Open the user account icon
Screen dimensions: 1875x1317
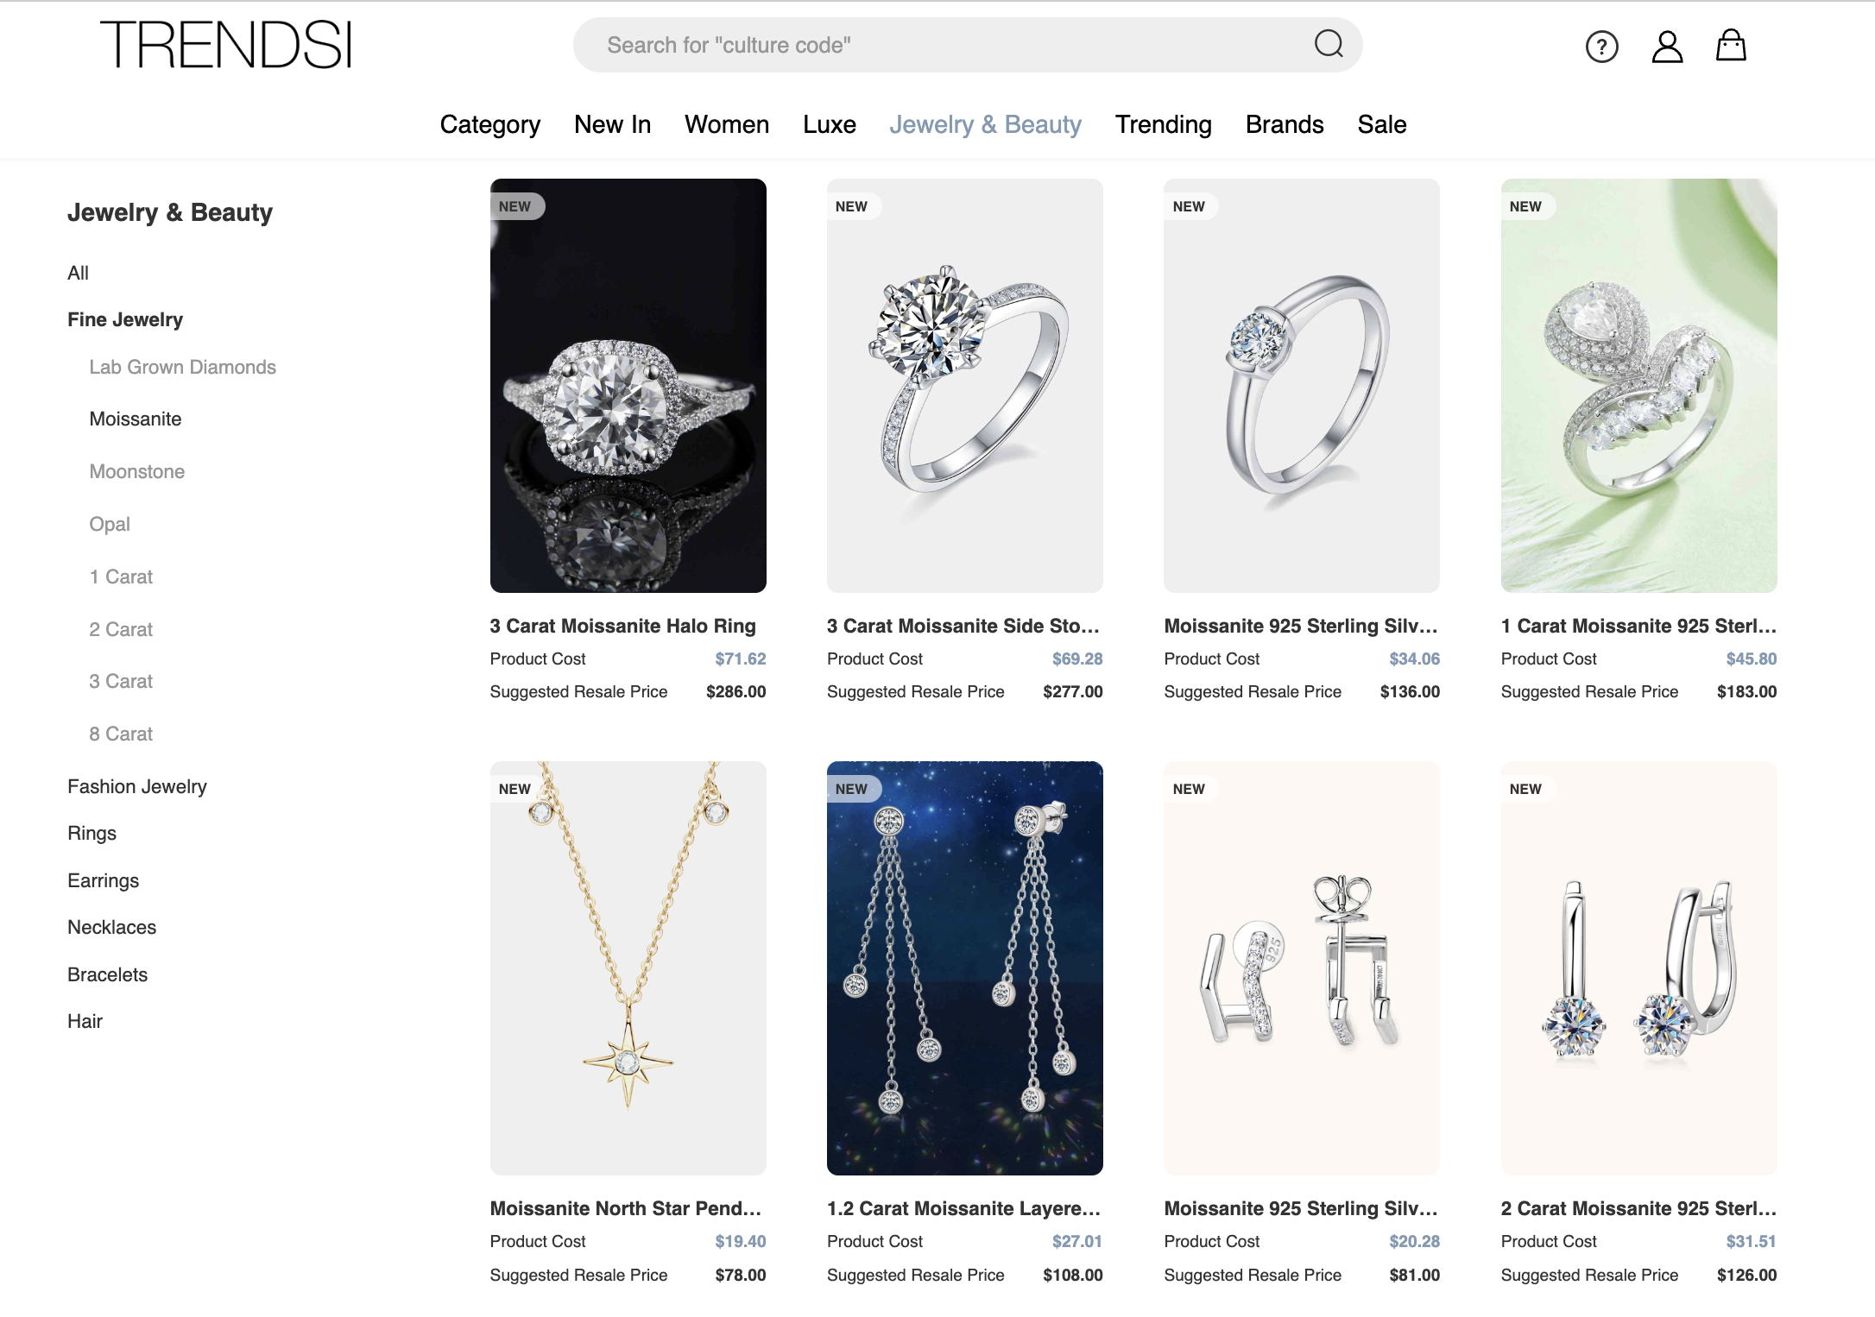pos(1667,47)
